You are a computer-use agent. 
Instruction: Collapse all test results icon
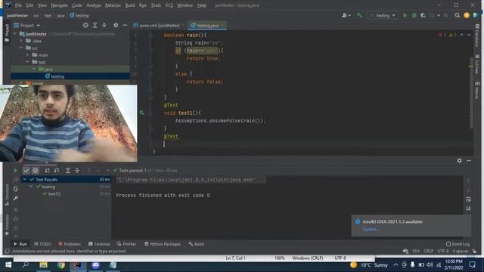[x=77, y=171]
